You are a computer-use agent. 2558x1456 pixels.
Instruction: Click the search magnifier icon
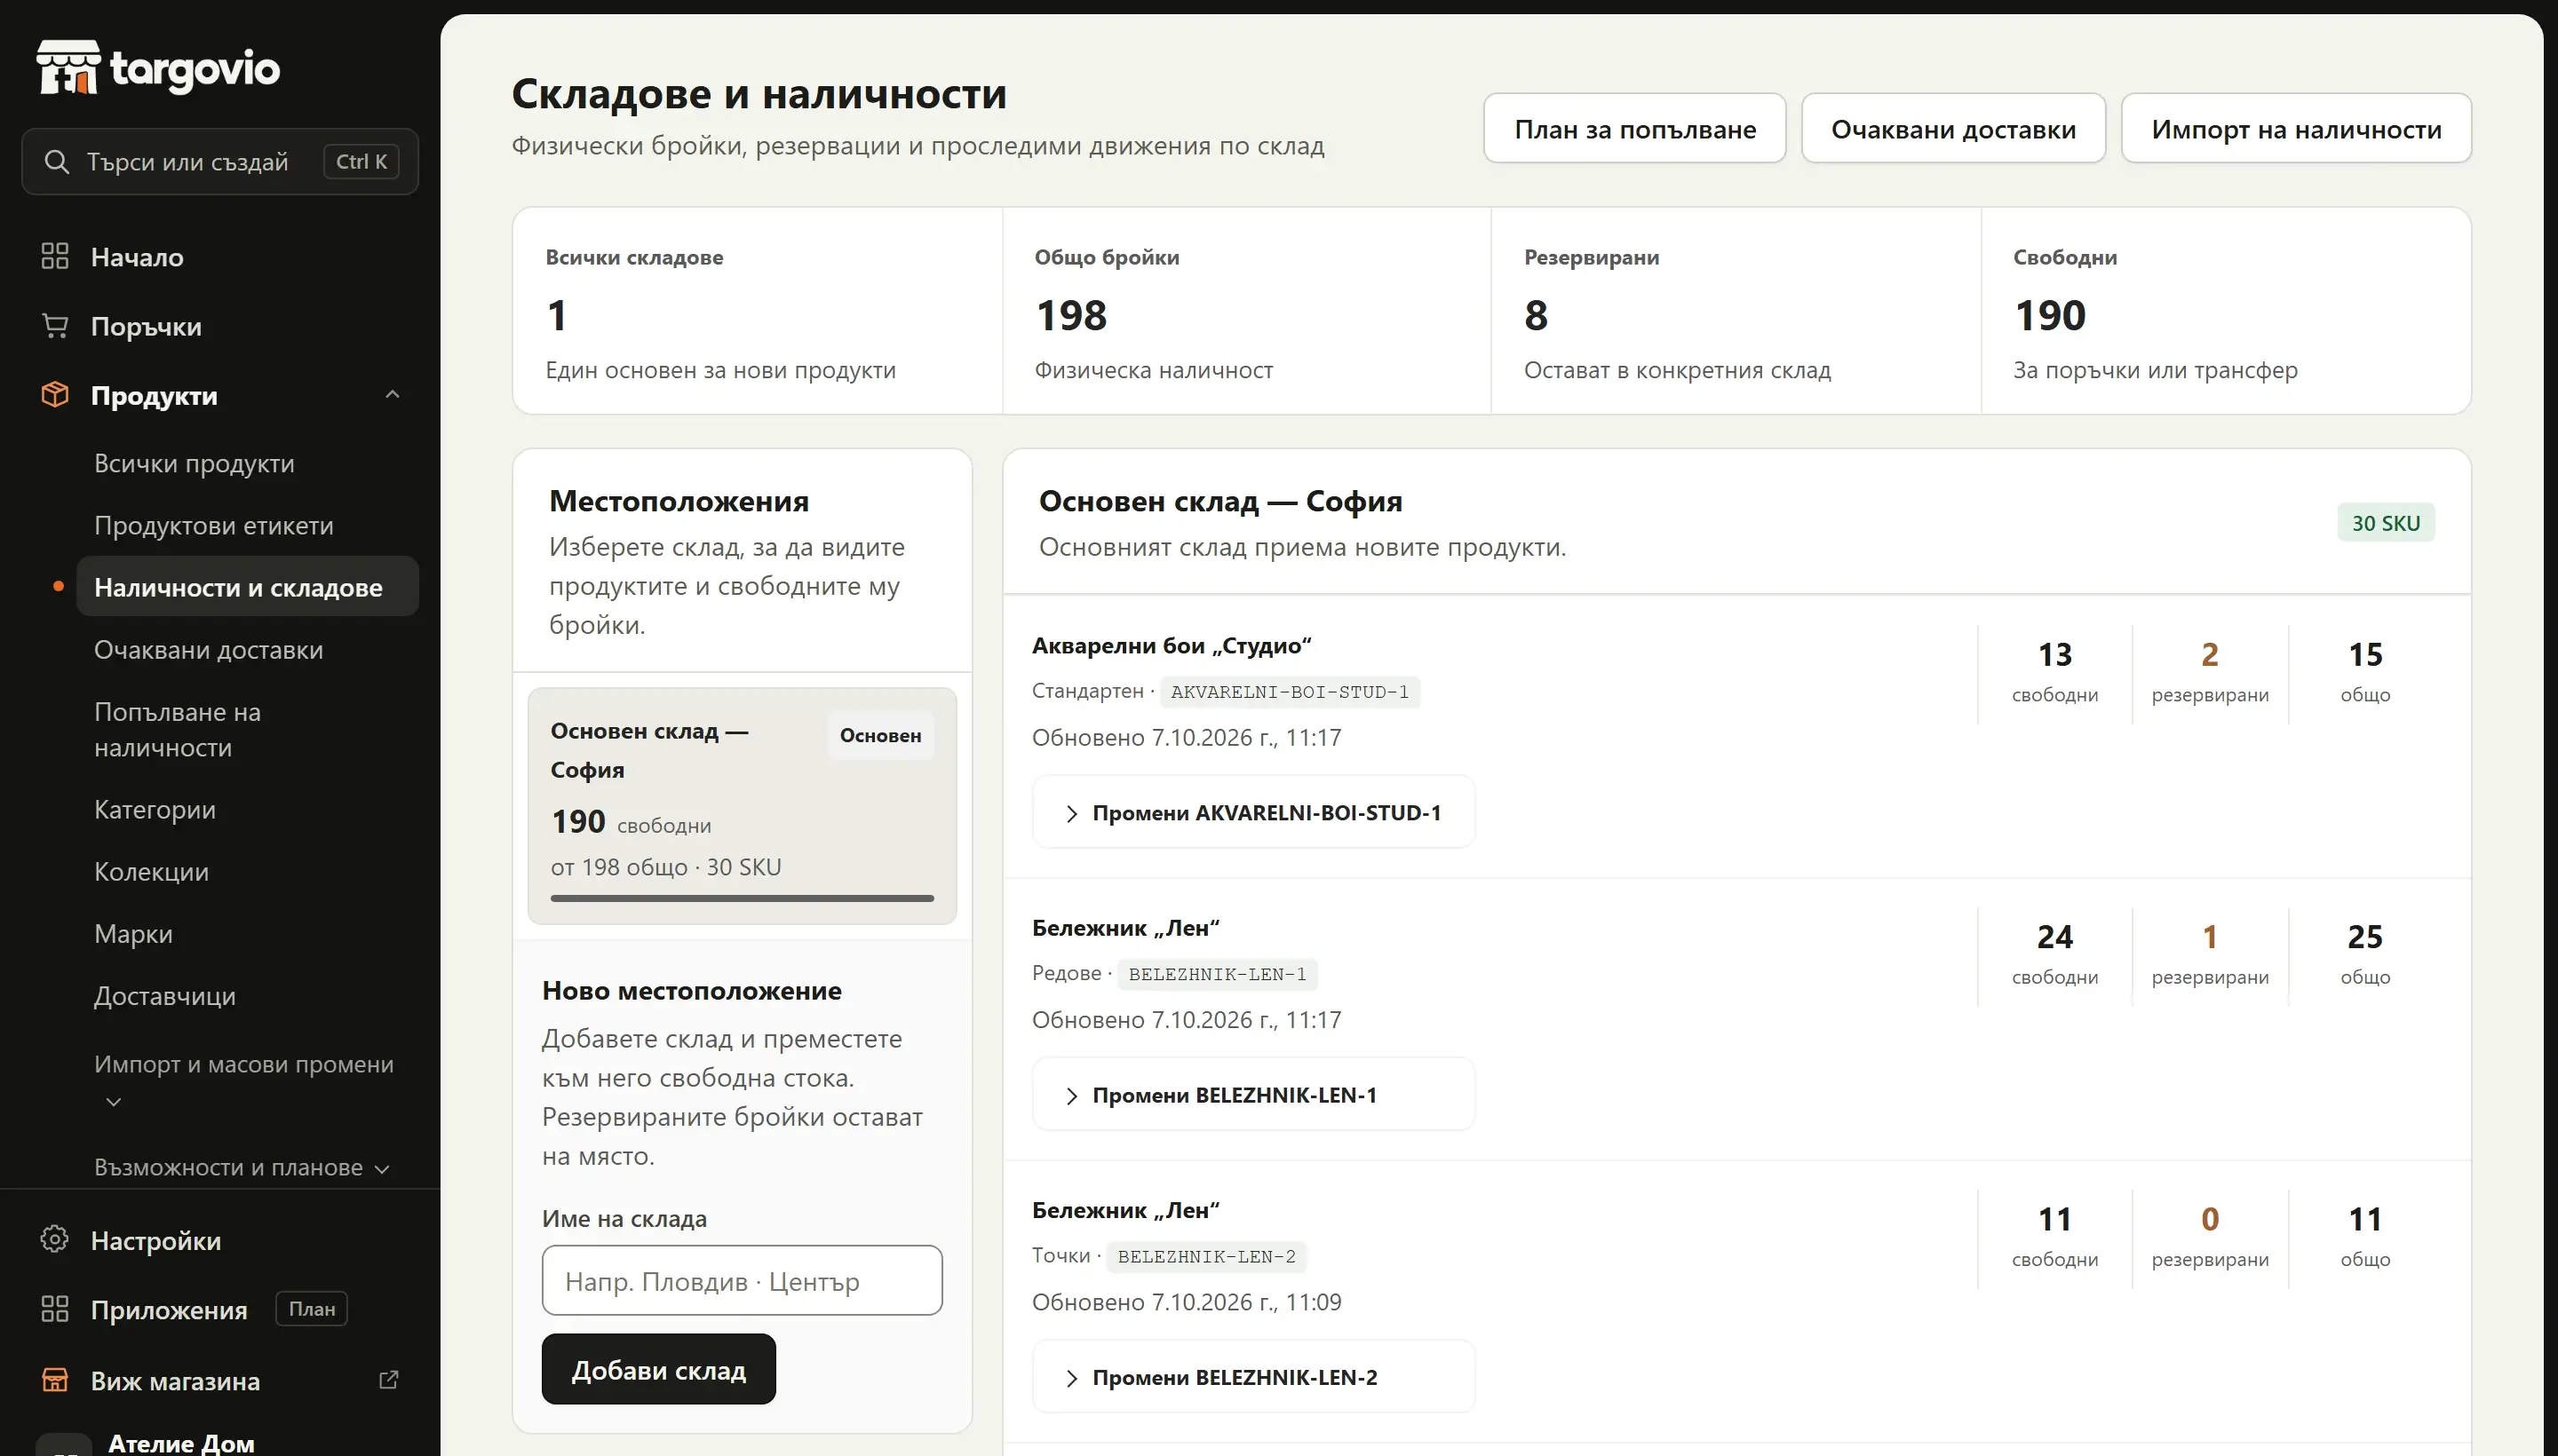click(57, 161)
